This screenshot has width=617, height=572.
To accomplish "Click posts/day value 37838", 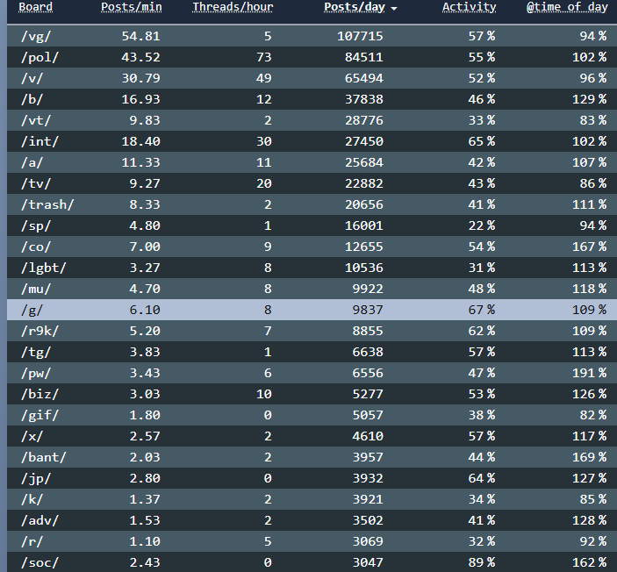I will pos(363,99).
